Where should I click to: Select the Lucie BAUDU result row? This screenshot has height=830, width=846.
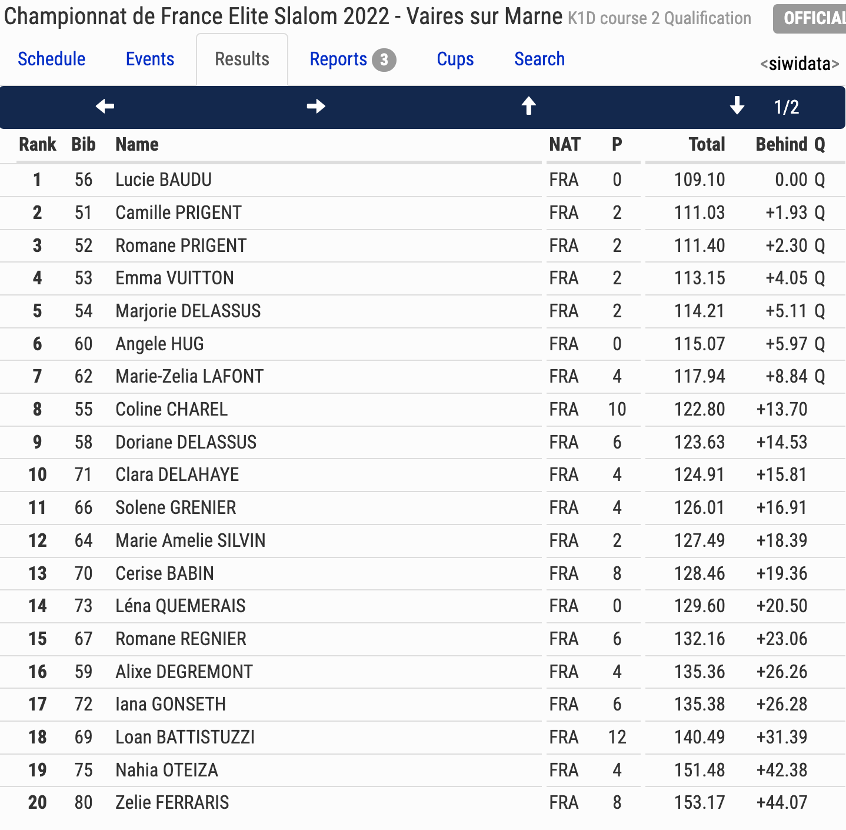[x=423, y=180]
